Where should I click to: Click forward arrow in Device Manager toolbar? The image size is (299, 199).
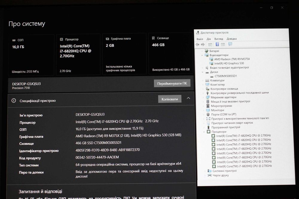click(x=203, y=44)
